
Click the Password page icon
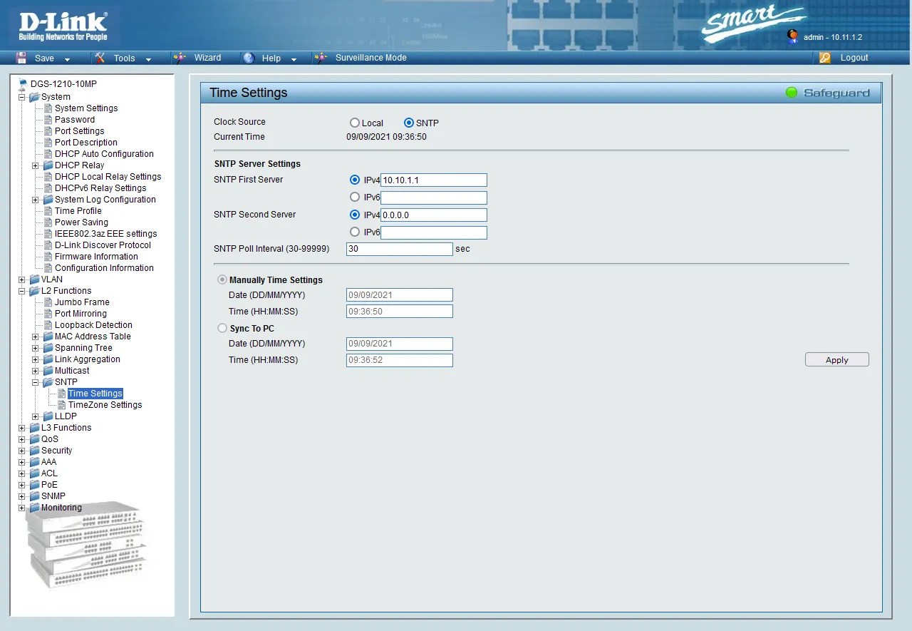tap(48, 120)
